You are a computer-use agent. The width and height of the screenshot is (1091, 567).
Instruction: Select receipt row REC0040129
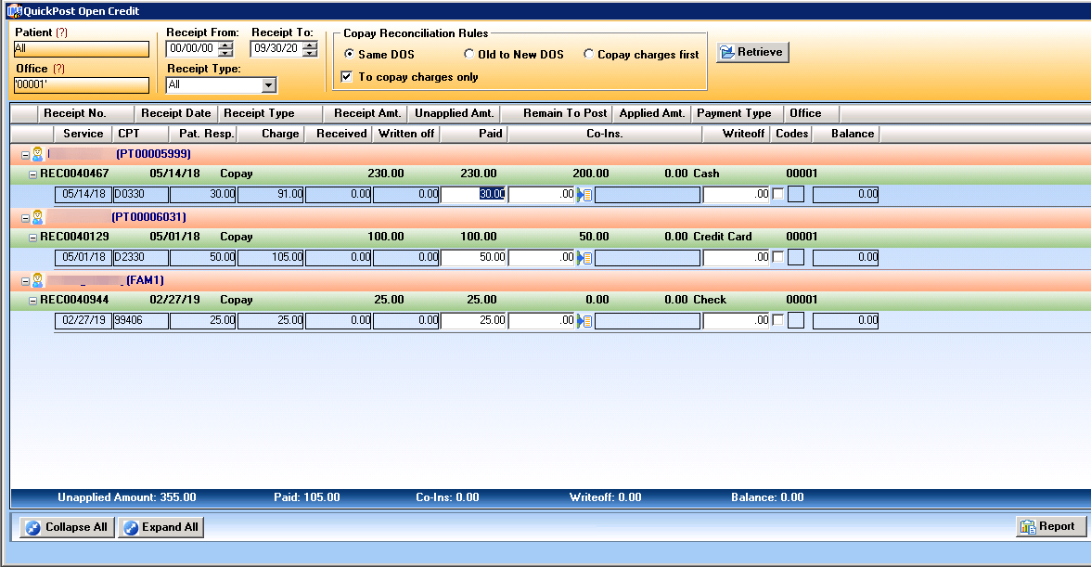click(x=550, y=238)
